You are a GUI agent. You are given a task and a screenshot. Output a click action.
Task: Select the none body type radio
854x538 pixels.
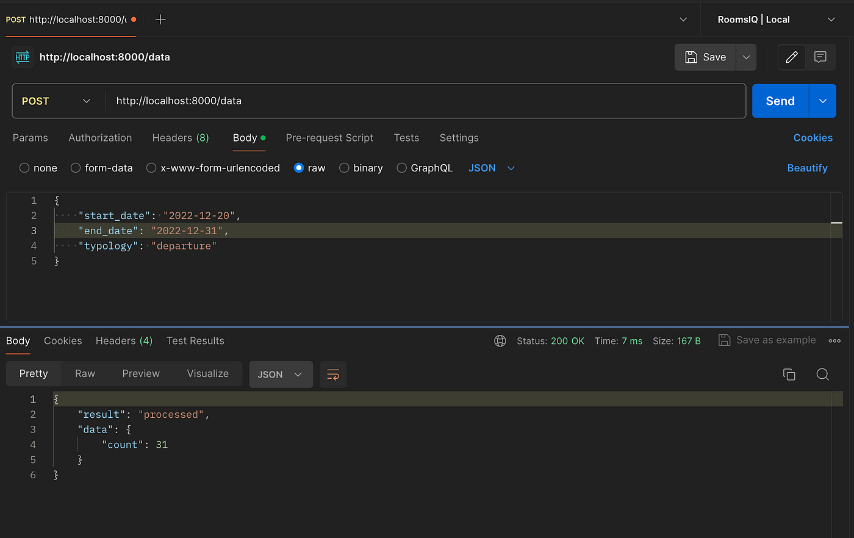tap(24, 168)
